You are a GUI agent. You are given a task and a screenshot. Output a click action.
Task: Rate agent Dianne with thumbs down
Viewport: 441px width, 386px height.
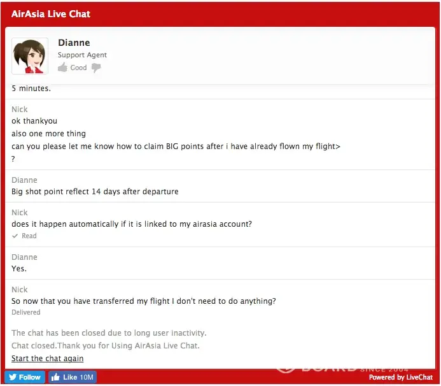pos(96,68)
